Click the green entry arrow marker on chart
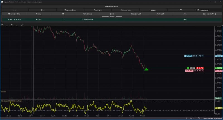Viewport: 223px width, 120px height. tap(146, 69)
